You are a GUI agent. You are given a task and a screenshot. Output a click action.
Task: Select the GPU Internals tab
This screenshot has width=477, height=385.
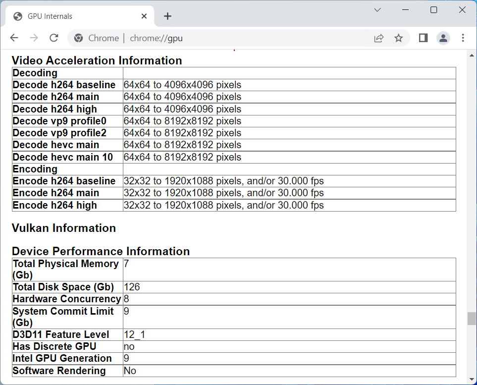click(80, 16)
